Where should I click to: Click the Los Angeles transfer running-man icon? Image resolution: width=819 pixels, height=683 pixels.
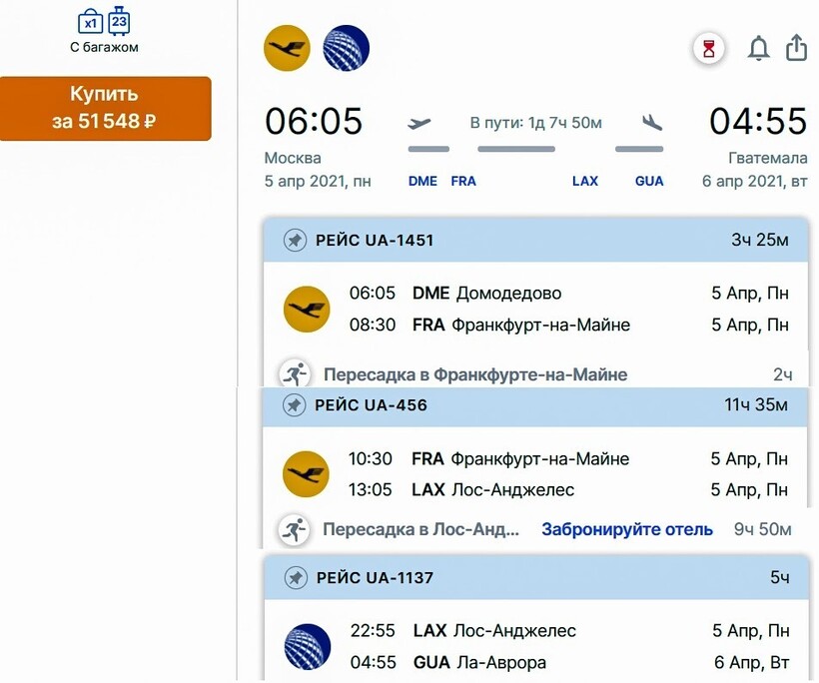coord(294,529)
